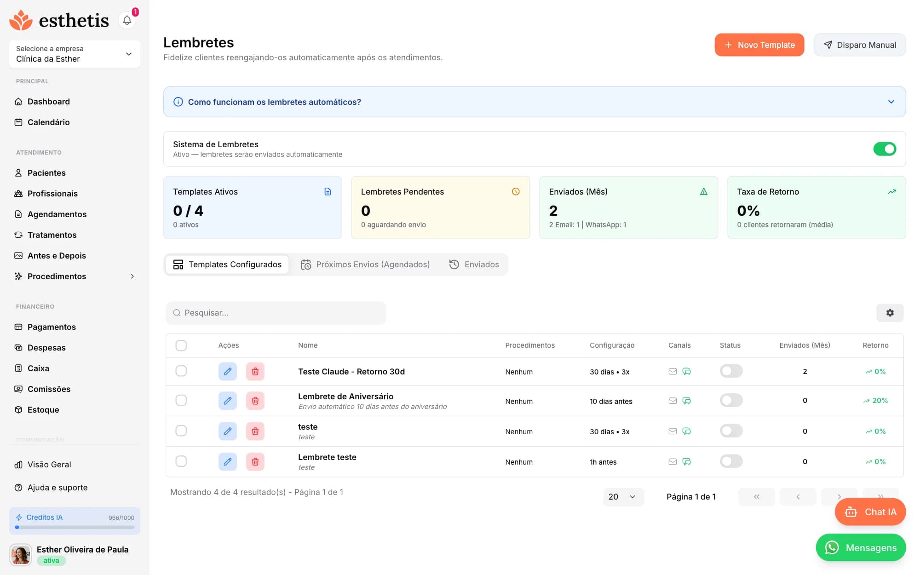Open the Mensagens WhatsApp button

pyautogui.click(x=861, y=548)
